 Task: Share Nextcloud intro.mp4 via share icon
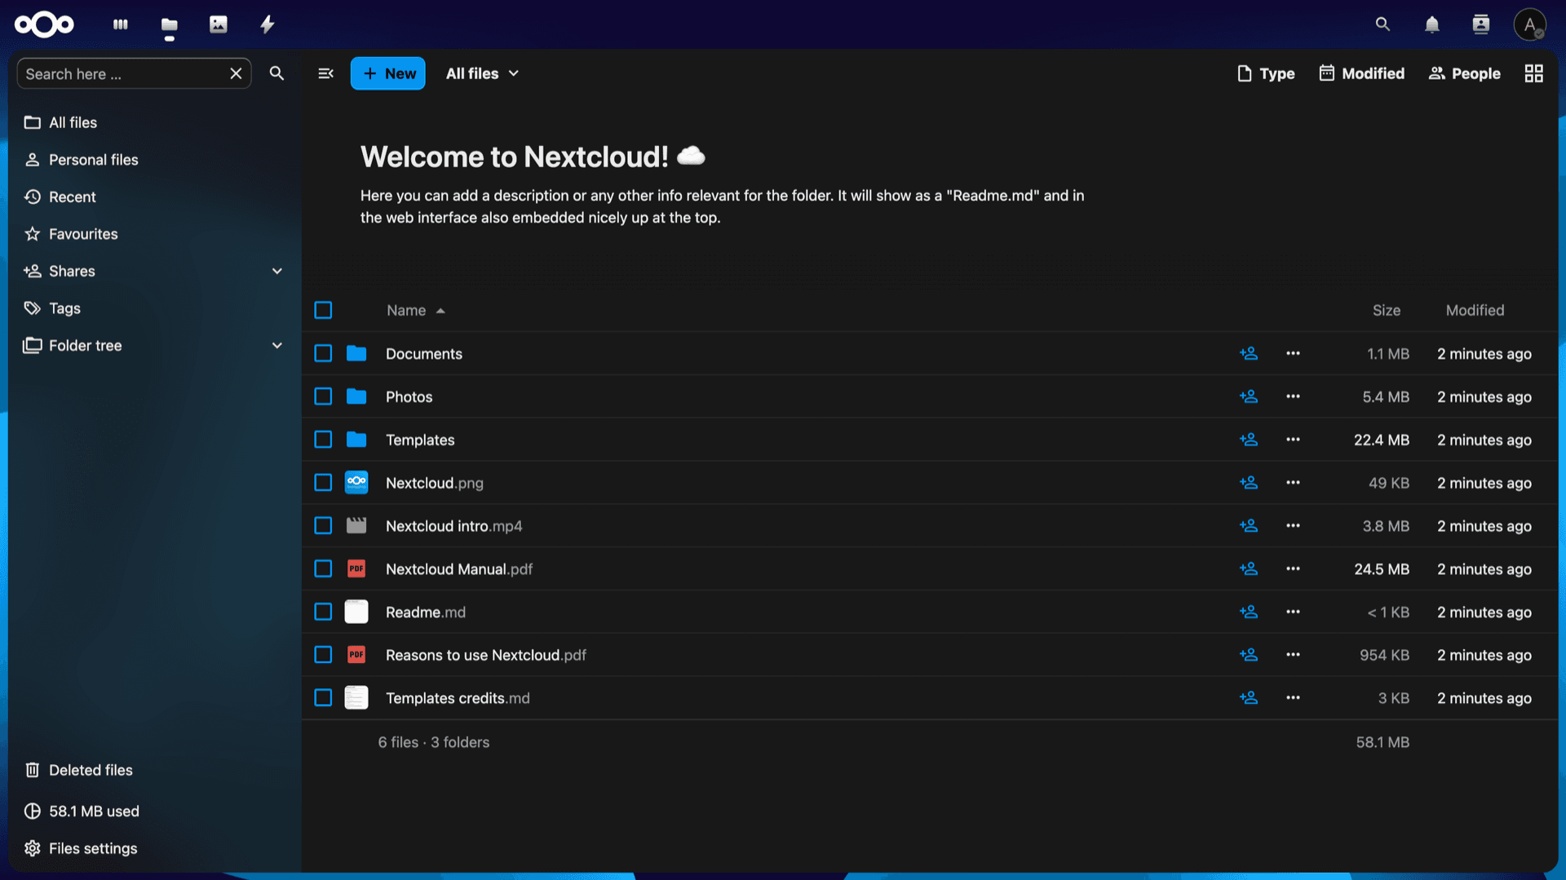1249,526
